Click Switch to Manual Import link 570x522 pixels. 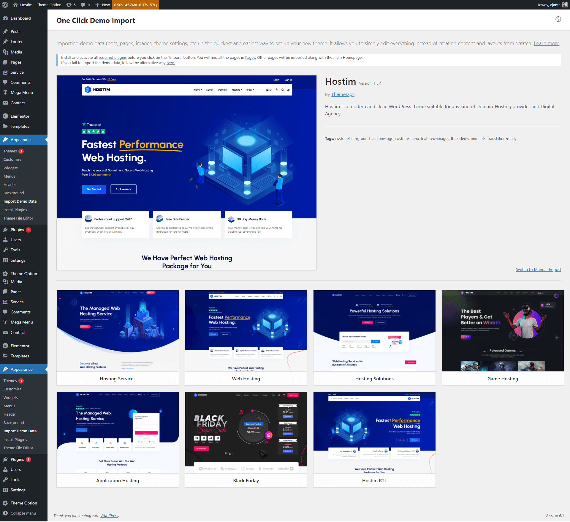coord(538,269)
